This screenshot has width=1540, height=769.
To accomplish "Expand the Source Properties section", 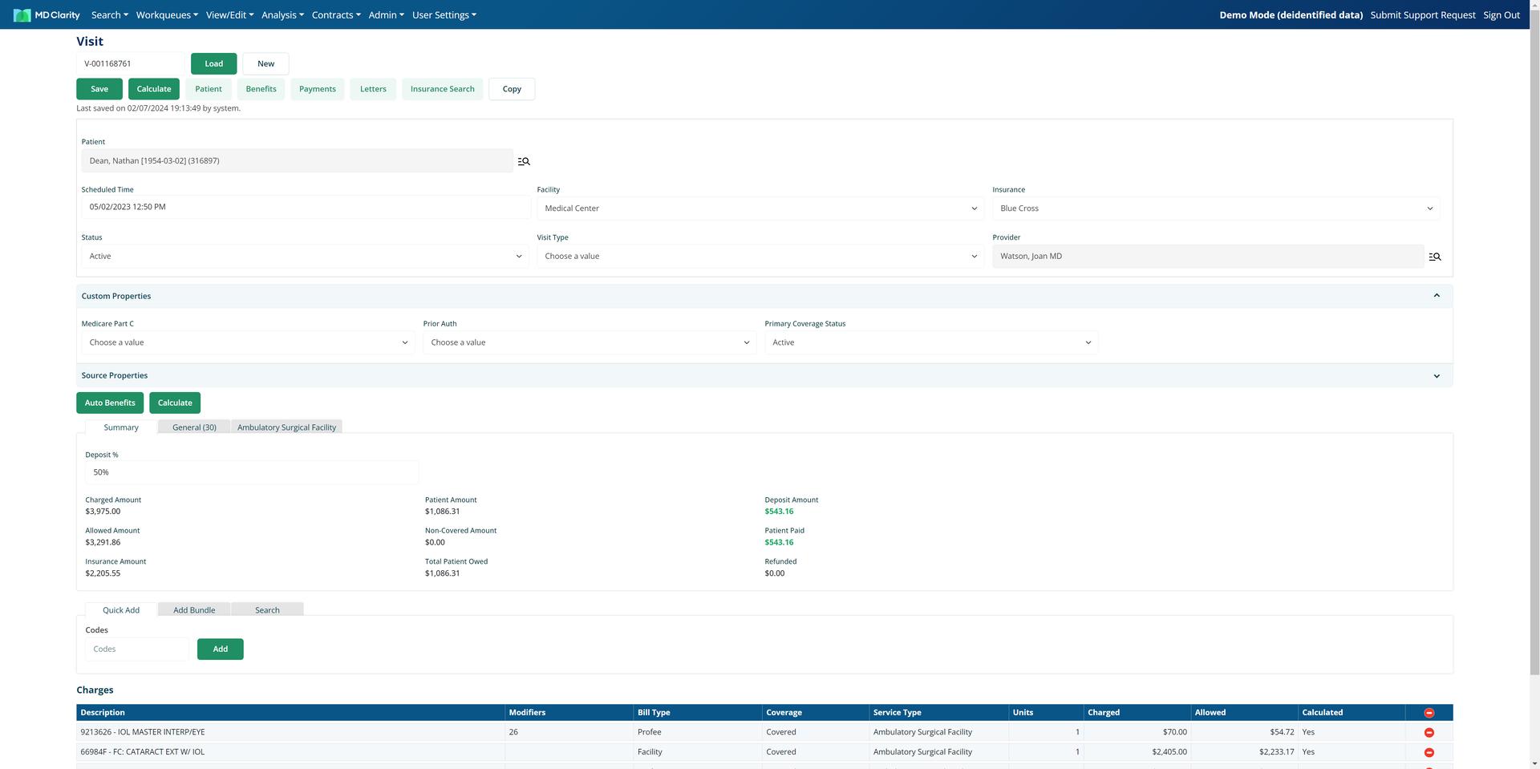I will 1437,376.
